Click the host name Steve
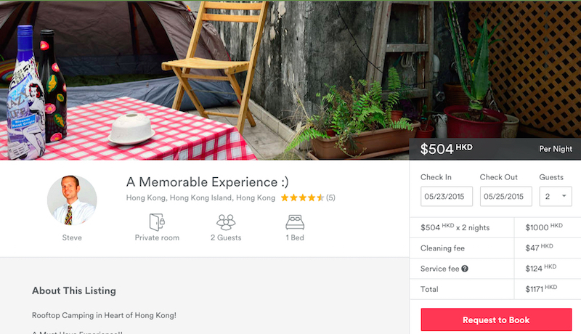This screenshot has height=334, width=581. tap(72, 237)
